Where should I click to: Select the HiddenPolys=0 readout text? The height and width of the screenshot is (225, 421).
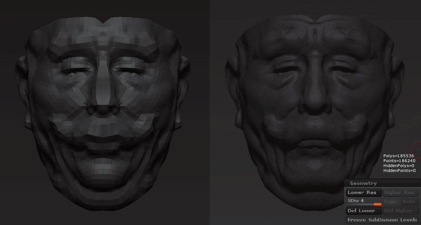[399, 166]
